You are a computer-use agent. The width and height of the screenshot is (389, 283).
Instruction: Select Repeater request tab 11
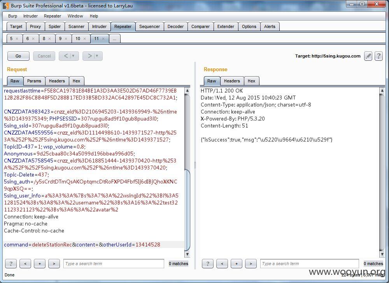tap(96, 38)
